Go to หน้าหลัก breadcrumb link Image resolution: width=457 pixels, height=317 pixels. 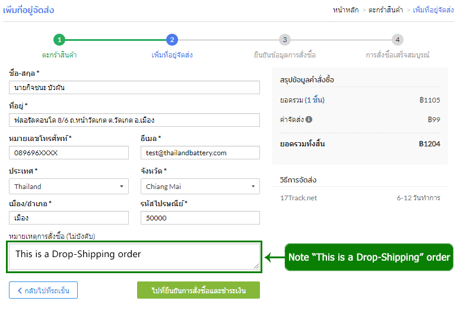pos(347,10)
